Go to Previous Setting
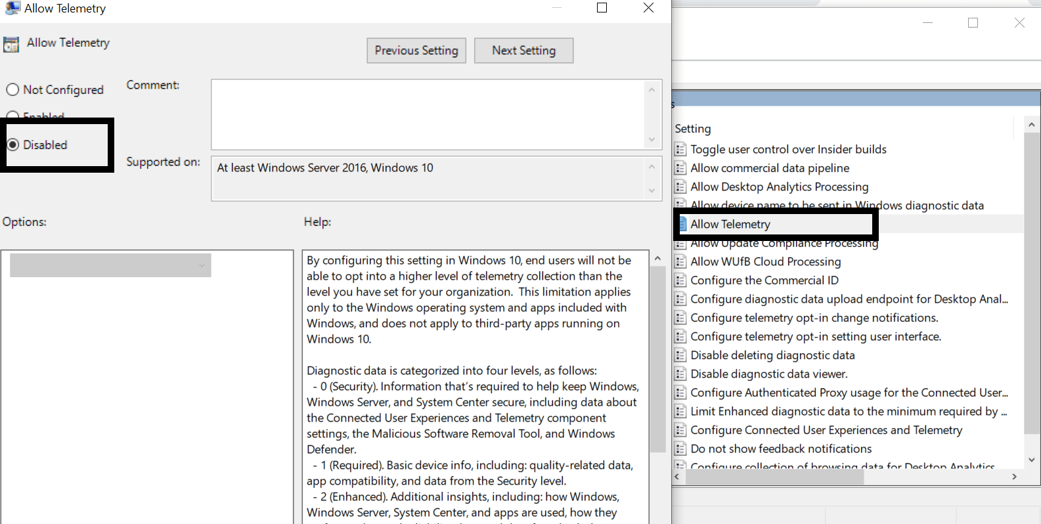 click(x=416, y=51)
